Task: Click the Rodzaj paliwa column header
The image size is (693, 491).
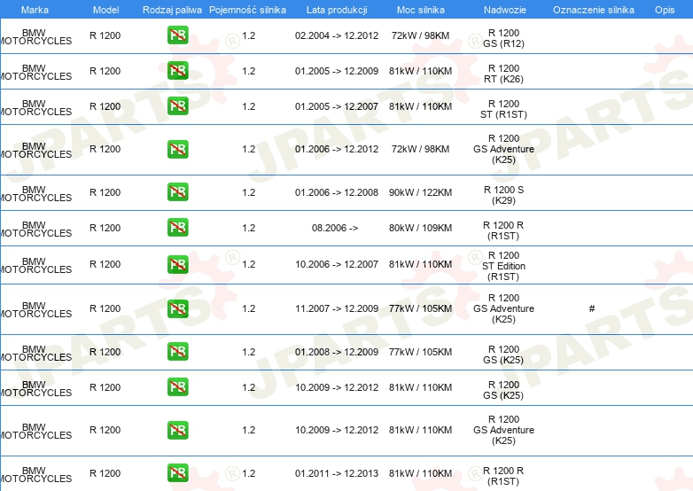Action: (x=173, y=10)
